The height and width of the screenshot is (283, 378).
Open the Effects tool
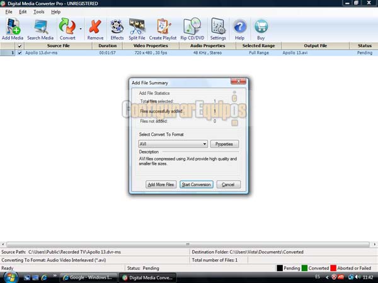(117, 30)
